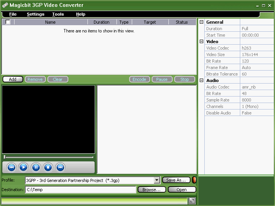The image size is (275, 206).
Task: Click the resize grip icon beside progress bar
Action: (192, 201)
